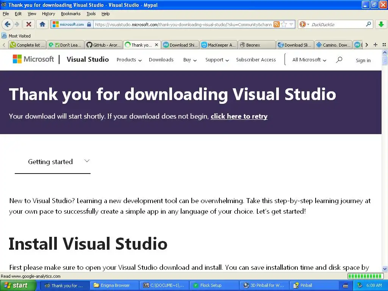Click the Microsoft logo on the page
The image size is (388, 291).
(x=33, y=59)
